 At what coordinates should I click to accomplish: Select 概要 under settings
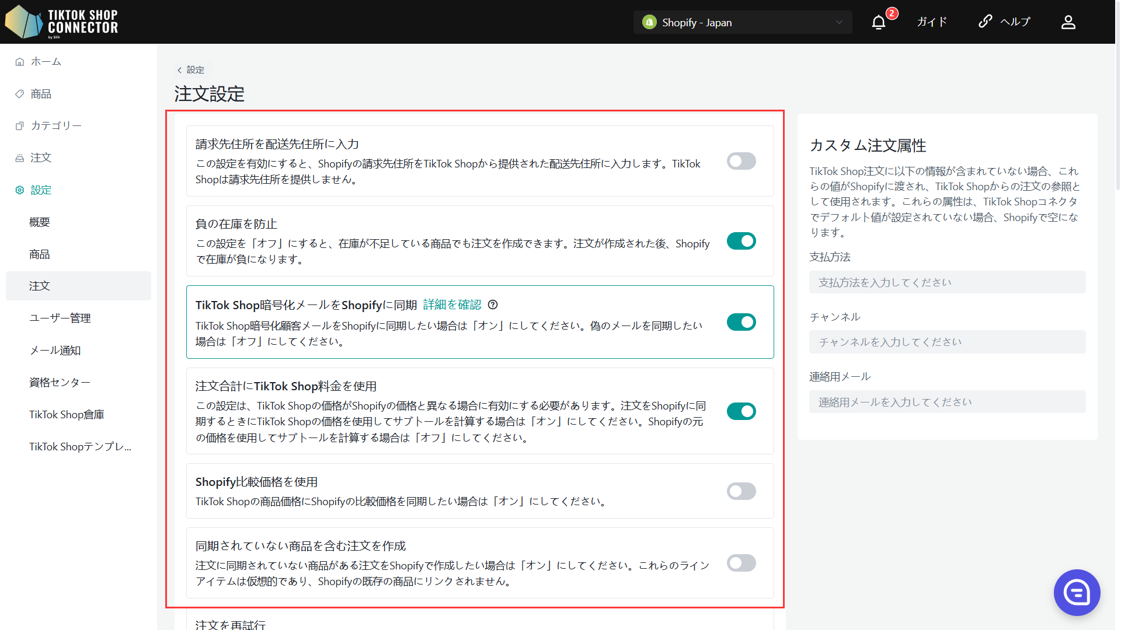(x=40, y=222)
